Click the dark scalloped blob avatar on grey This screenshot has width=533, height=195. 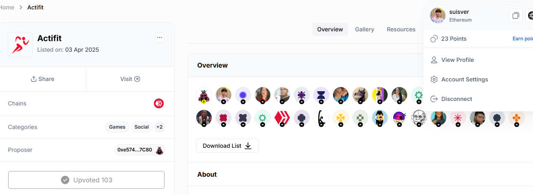tap(497, 118)
